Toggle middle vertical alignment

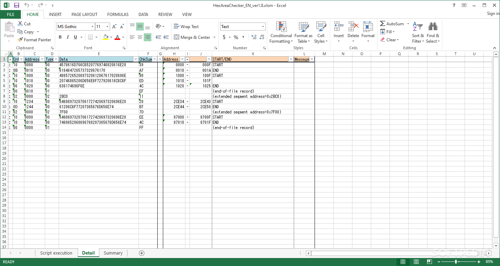(x=140, y=26)
